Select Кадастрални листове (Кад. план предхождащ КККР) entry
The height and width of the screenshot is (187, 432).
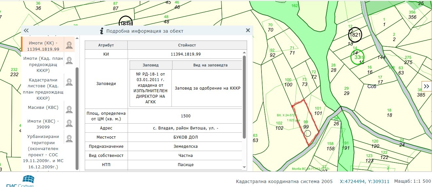click(43, 89)
